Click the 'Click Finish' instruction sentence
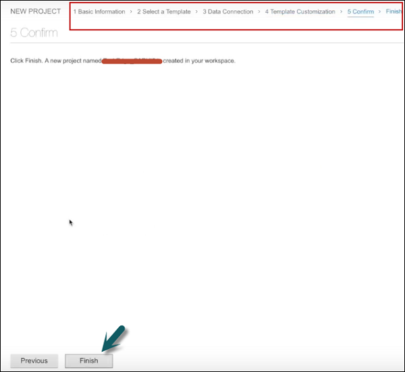405x372 pixels. 55,61
